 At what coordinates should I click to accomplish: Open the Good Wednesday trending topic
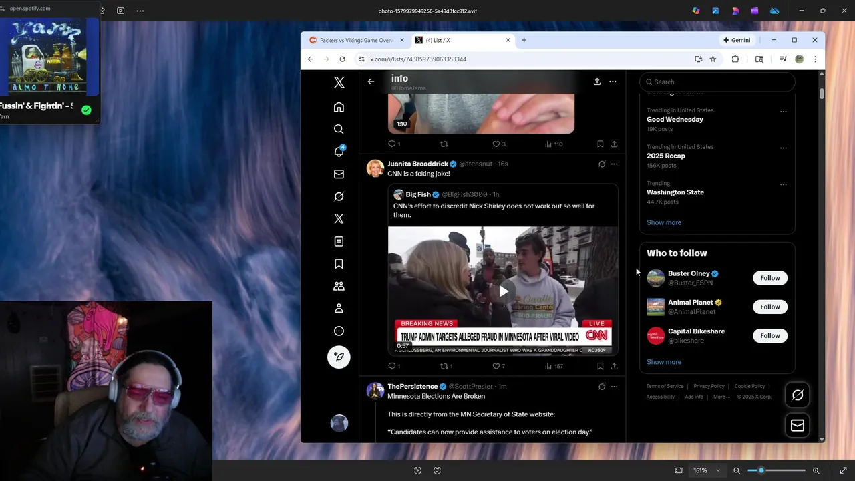[675, 119]
